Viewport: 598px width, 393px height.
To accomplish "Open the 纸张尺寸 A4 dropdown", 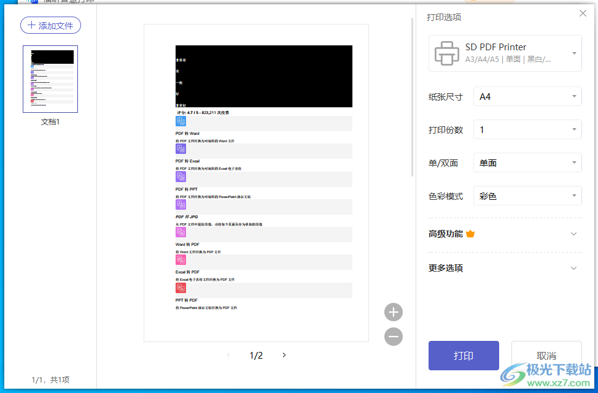I will tap(527, 96).
